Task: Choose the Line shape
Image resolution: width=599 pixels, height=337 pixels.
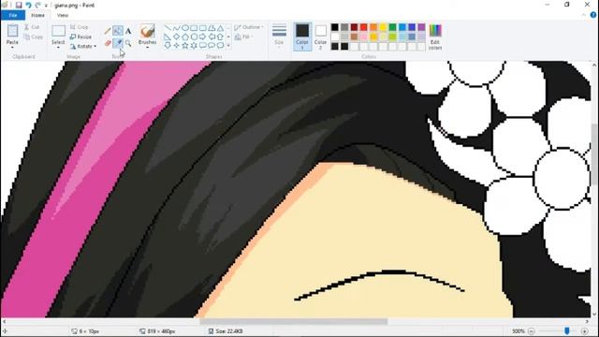Action: pyautogui.click(x=168, y=28)
